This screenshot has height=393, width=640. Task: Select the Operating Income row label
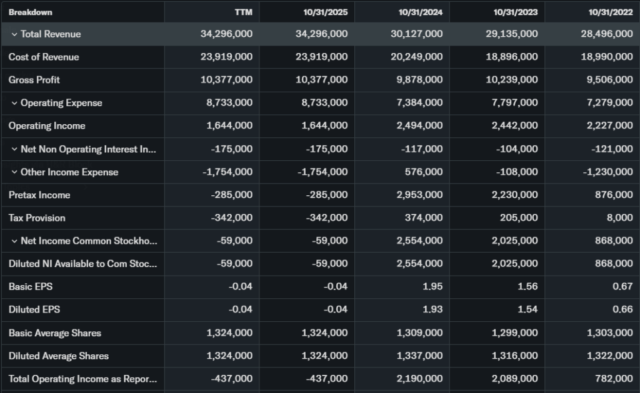tap(47, 126)
